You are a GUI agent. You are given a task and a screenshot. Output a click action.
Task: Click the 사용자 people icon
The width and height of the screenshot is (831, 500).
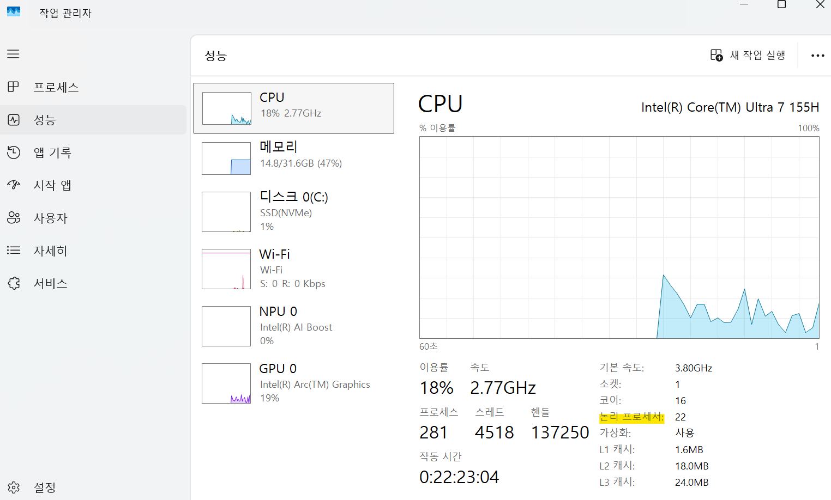click(14, 217)
